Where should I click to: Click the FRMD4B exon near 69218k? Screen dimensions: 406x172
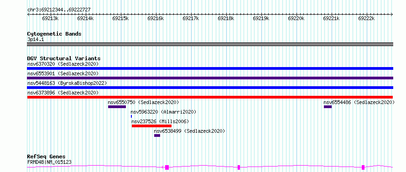(x=239, y=167)
